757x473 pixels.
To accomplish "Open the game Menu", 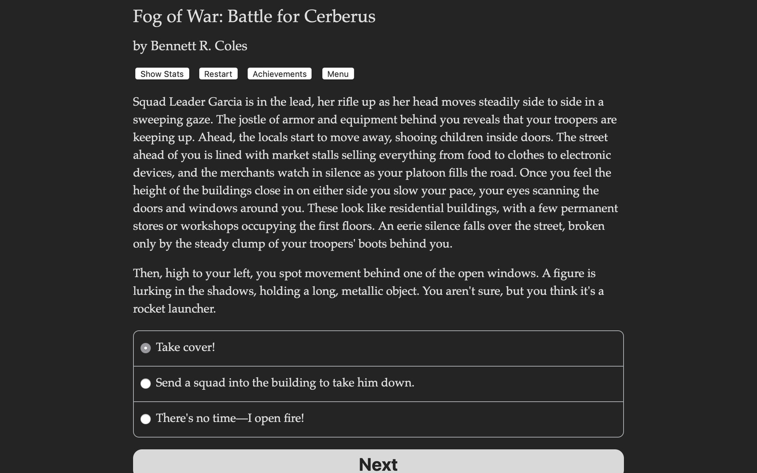I will (x=338, y=74).
